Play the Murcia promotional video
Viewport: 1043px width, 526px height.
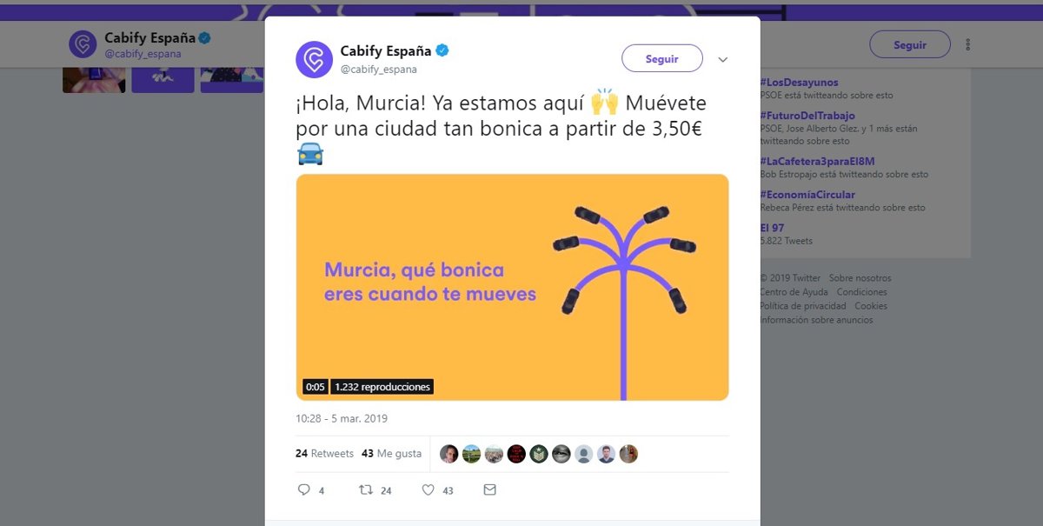[x=512, y=287]
